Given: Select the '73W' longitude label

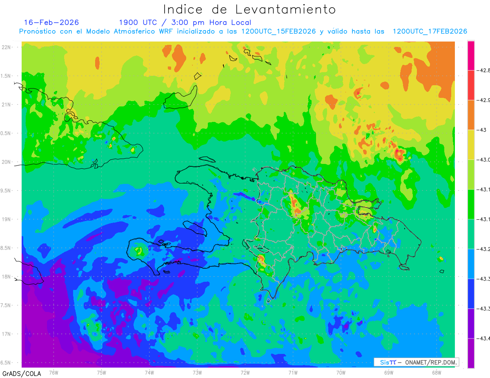Looking at the screenshot, I should 197,373.
